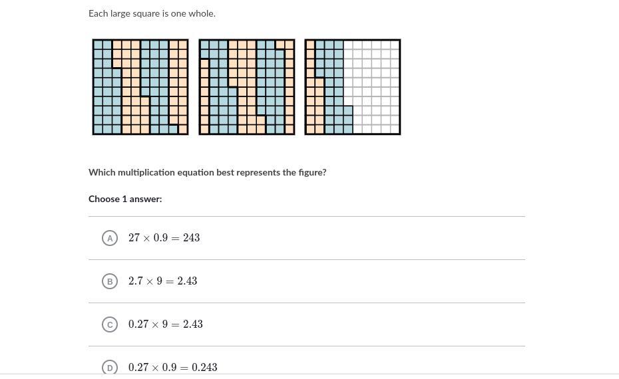Choose answer 0.27 × 0.9 = 0.243
The image size is (619, 379).
tap(173, 368)
